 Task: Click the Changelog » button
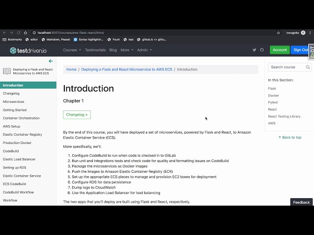click(77, 115)
